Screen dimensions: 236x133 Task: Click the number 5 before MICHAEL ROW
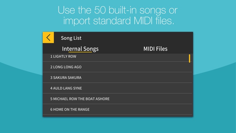pyautogui.click(x=51, y=99)
